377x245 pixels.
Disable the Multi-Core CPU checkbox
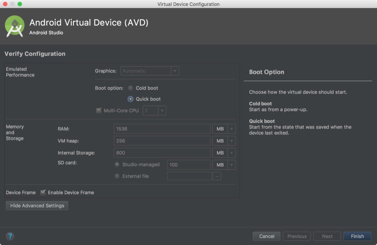[99, 110]
